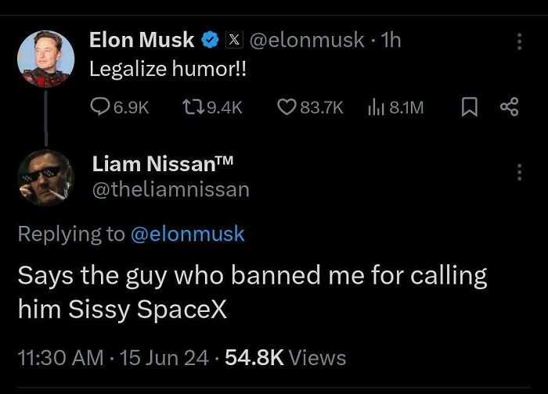
Task: Click the 11:30 AM 15 Jun 24 timestamp
Action: pos(114,357)
